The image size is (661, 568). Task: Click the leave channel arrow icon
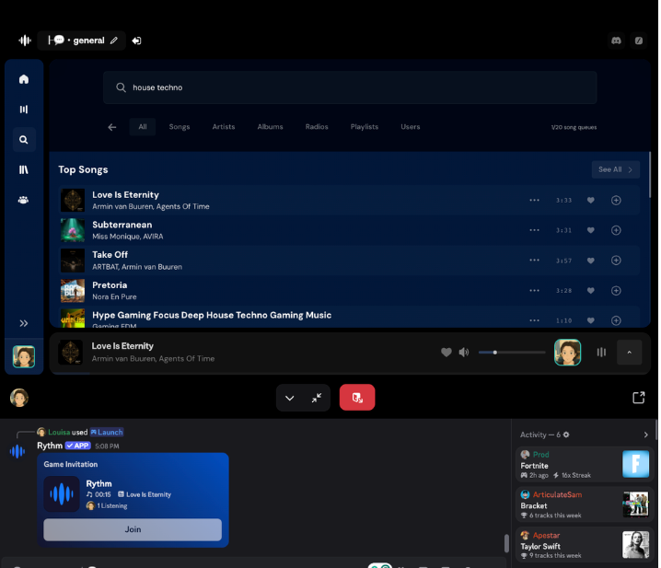point(136,41)
